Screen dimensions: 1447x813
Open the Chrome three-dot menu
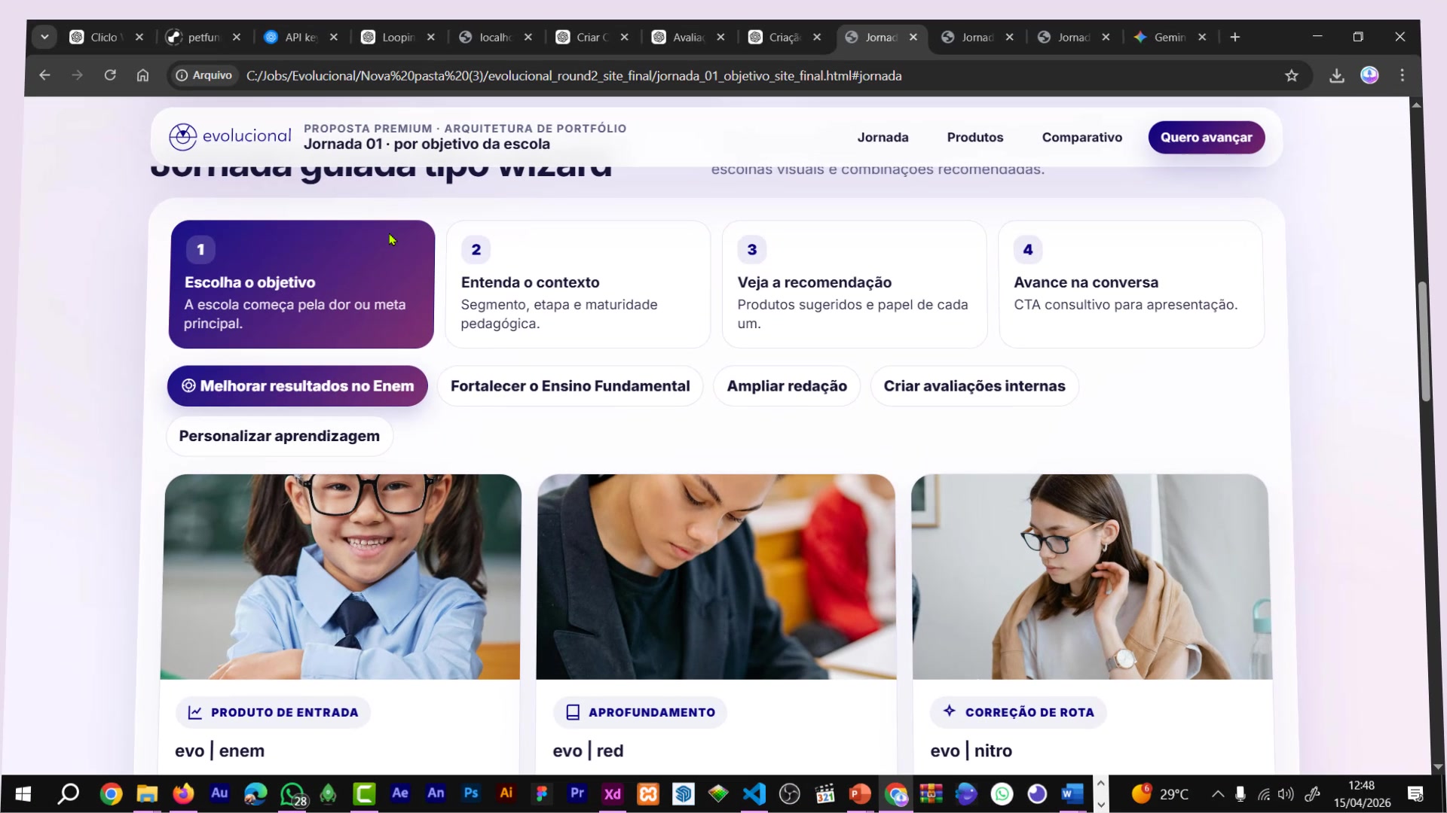pyautogui.click(x=1402, y=75)
